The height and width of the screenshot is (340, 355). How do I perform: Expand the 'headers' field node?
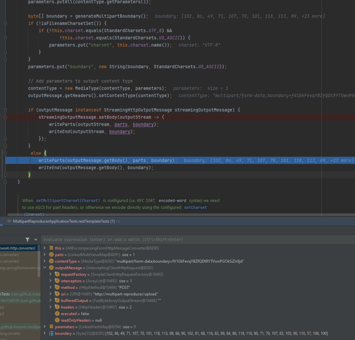click(50, 307)
